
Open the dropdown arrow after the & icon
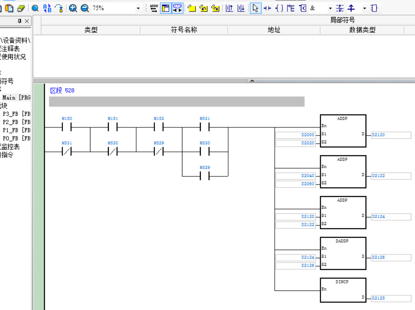pyautogui.click(x=330, y=8)
